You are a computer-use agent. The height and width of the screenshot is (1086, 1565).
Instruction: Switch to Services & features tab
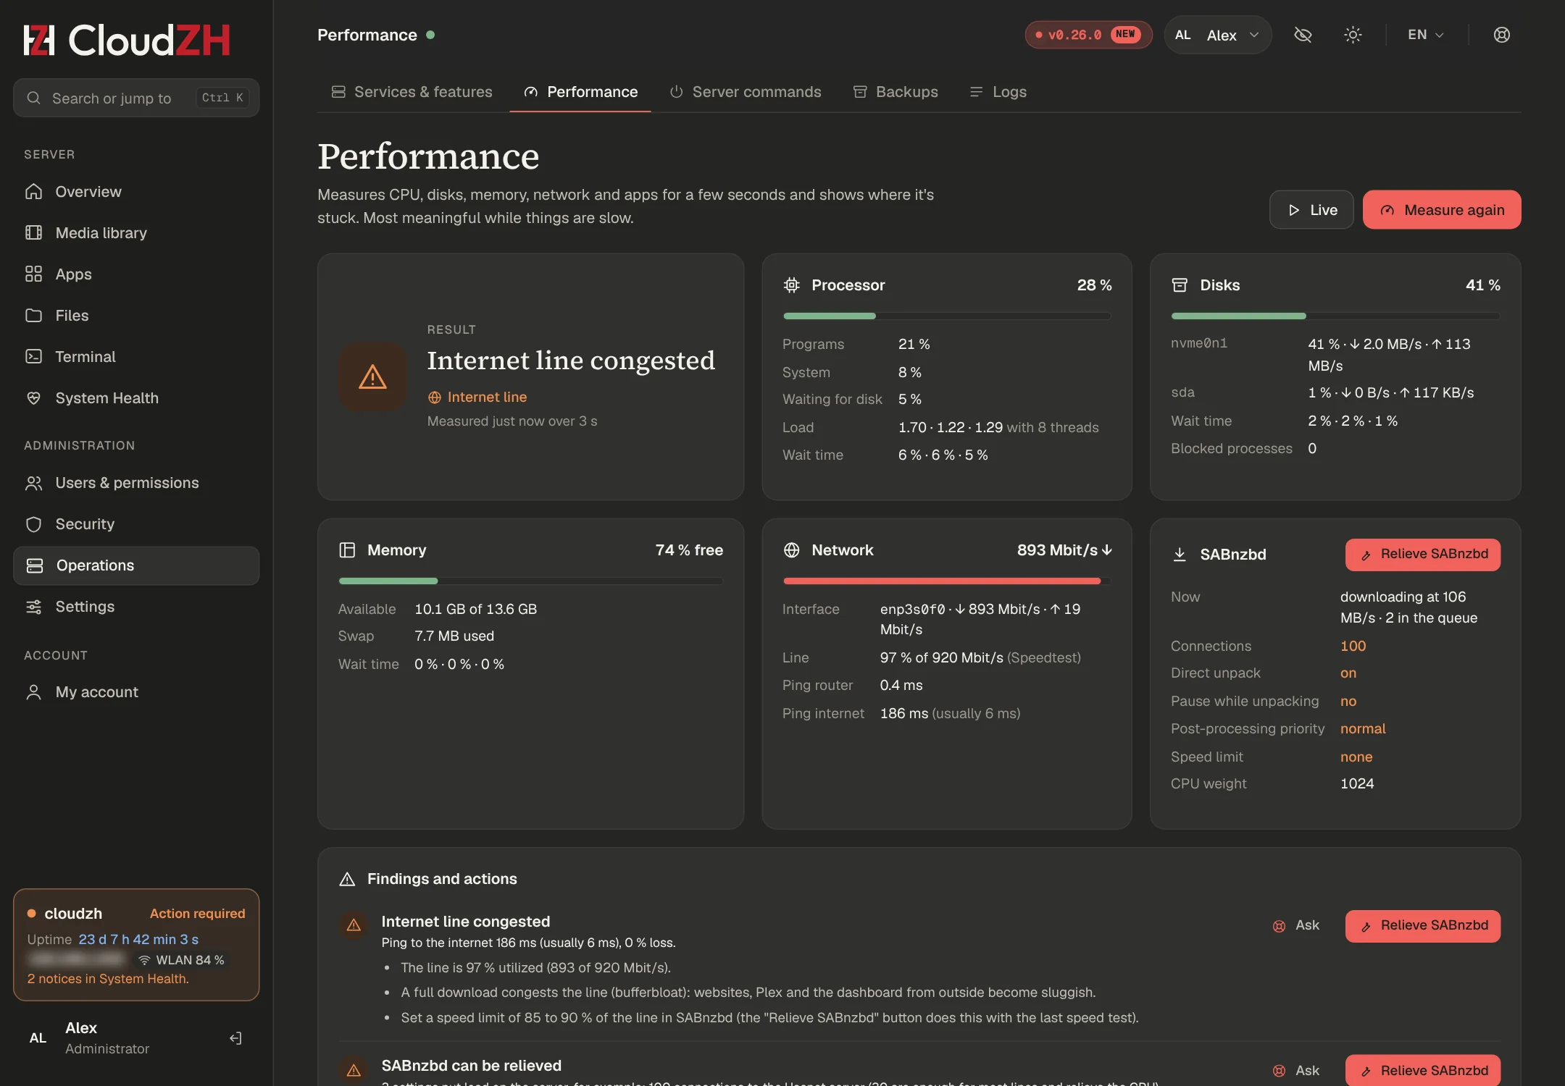point(412,92)
